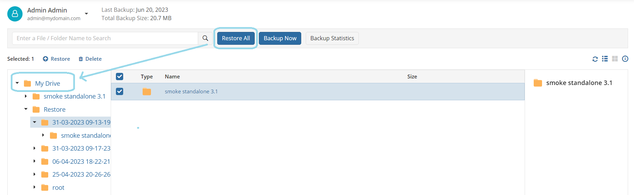Restore the selected item
This screenshot has width=634, height=195.
(57, 59)
